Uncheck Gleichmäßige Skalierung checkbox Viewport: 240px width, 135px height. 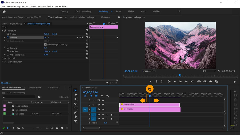coord(45,44)
